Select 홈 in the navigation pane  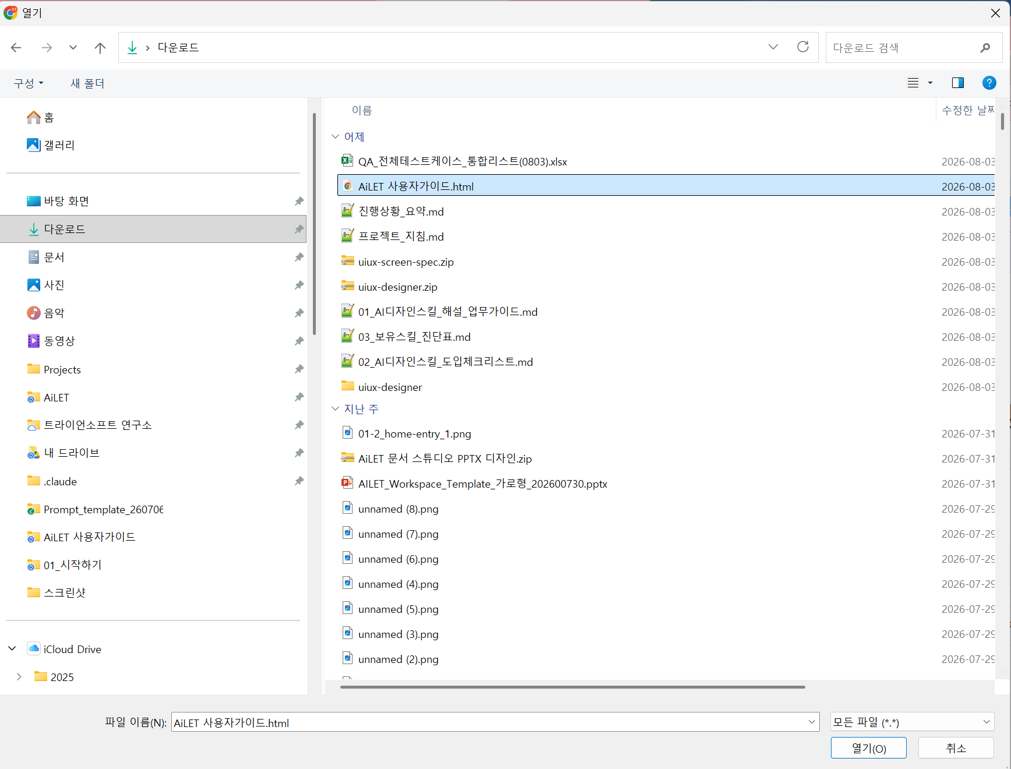[x=40, y=118]
